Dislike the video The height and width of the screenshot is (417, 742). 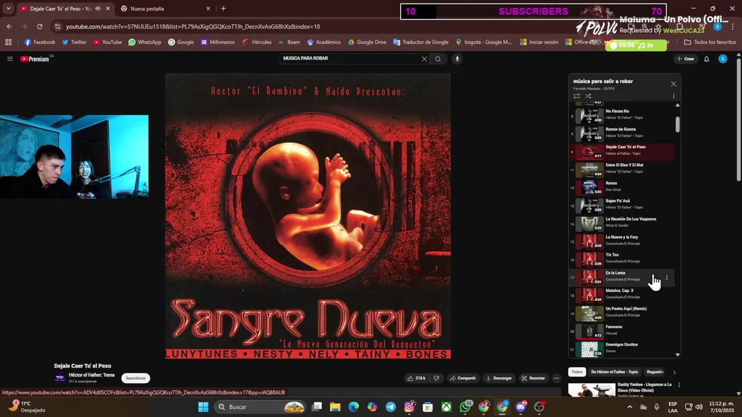click(x=436, y=378)
